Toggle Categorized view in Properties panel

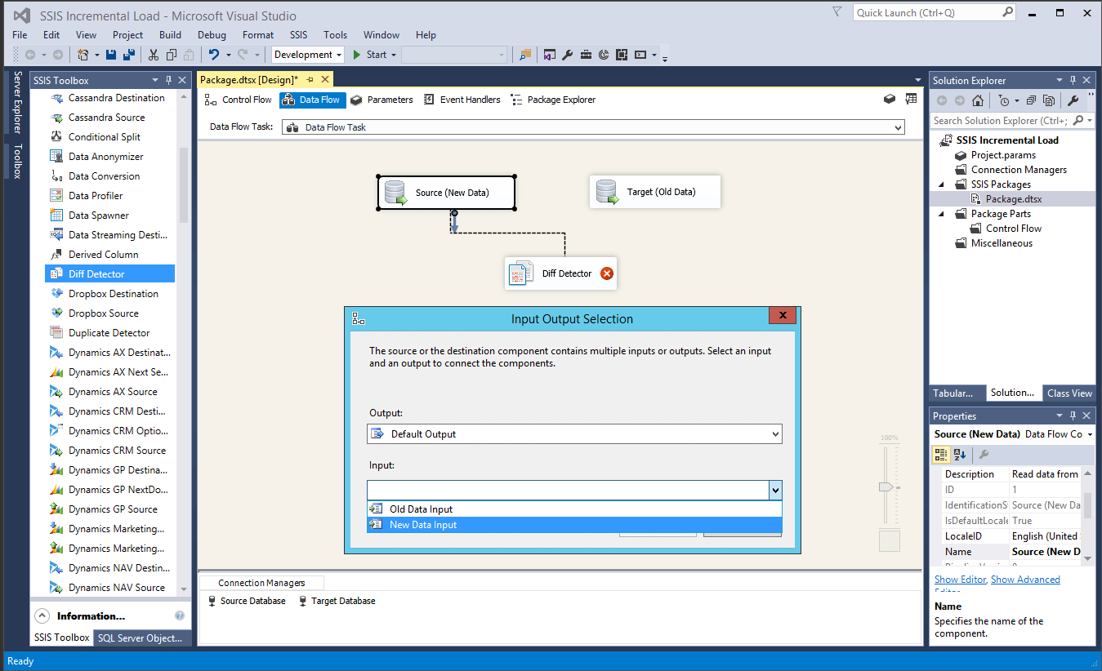tap(941, 454)
